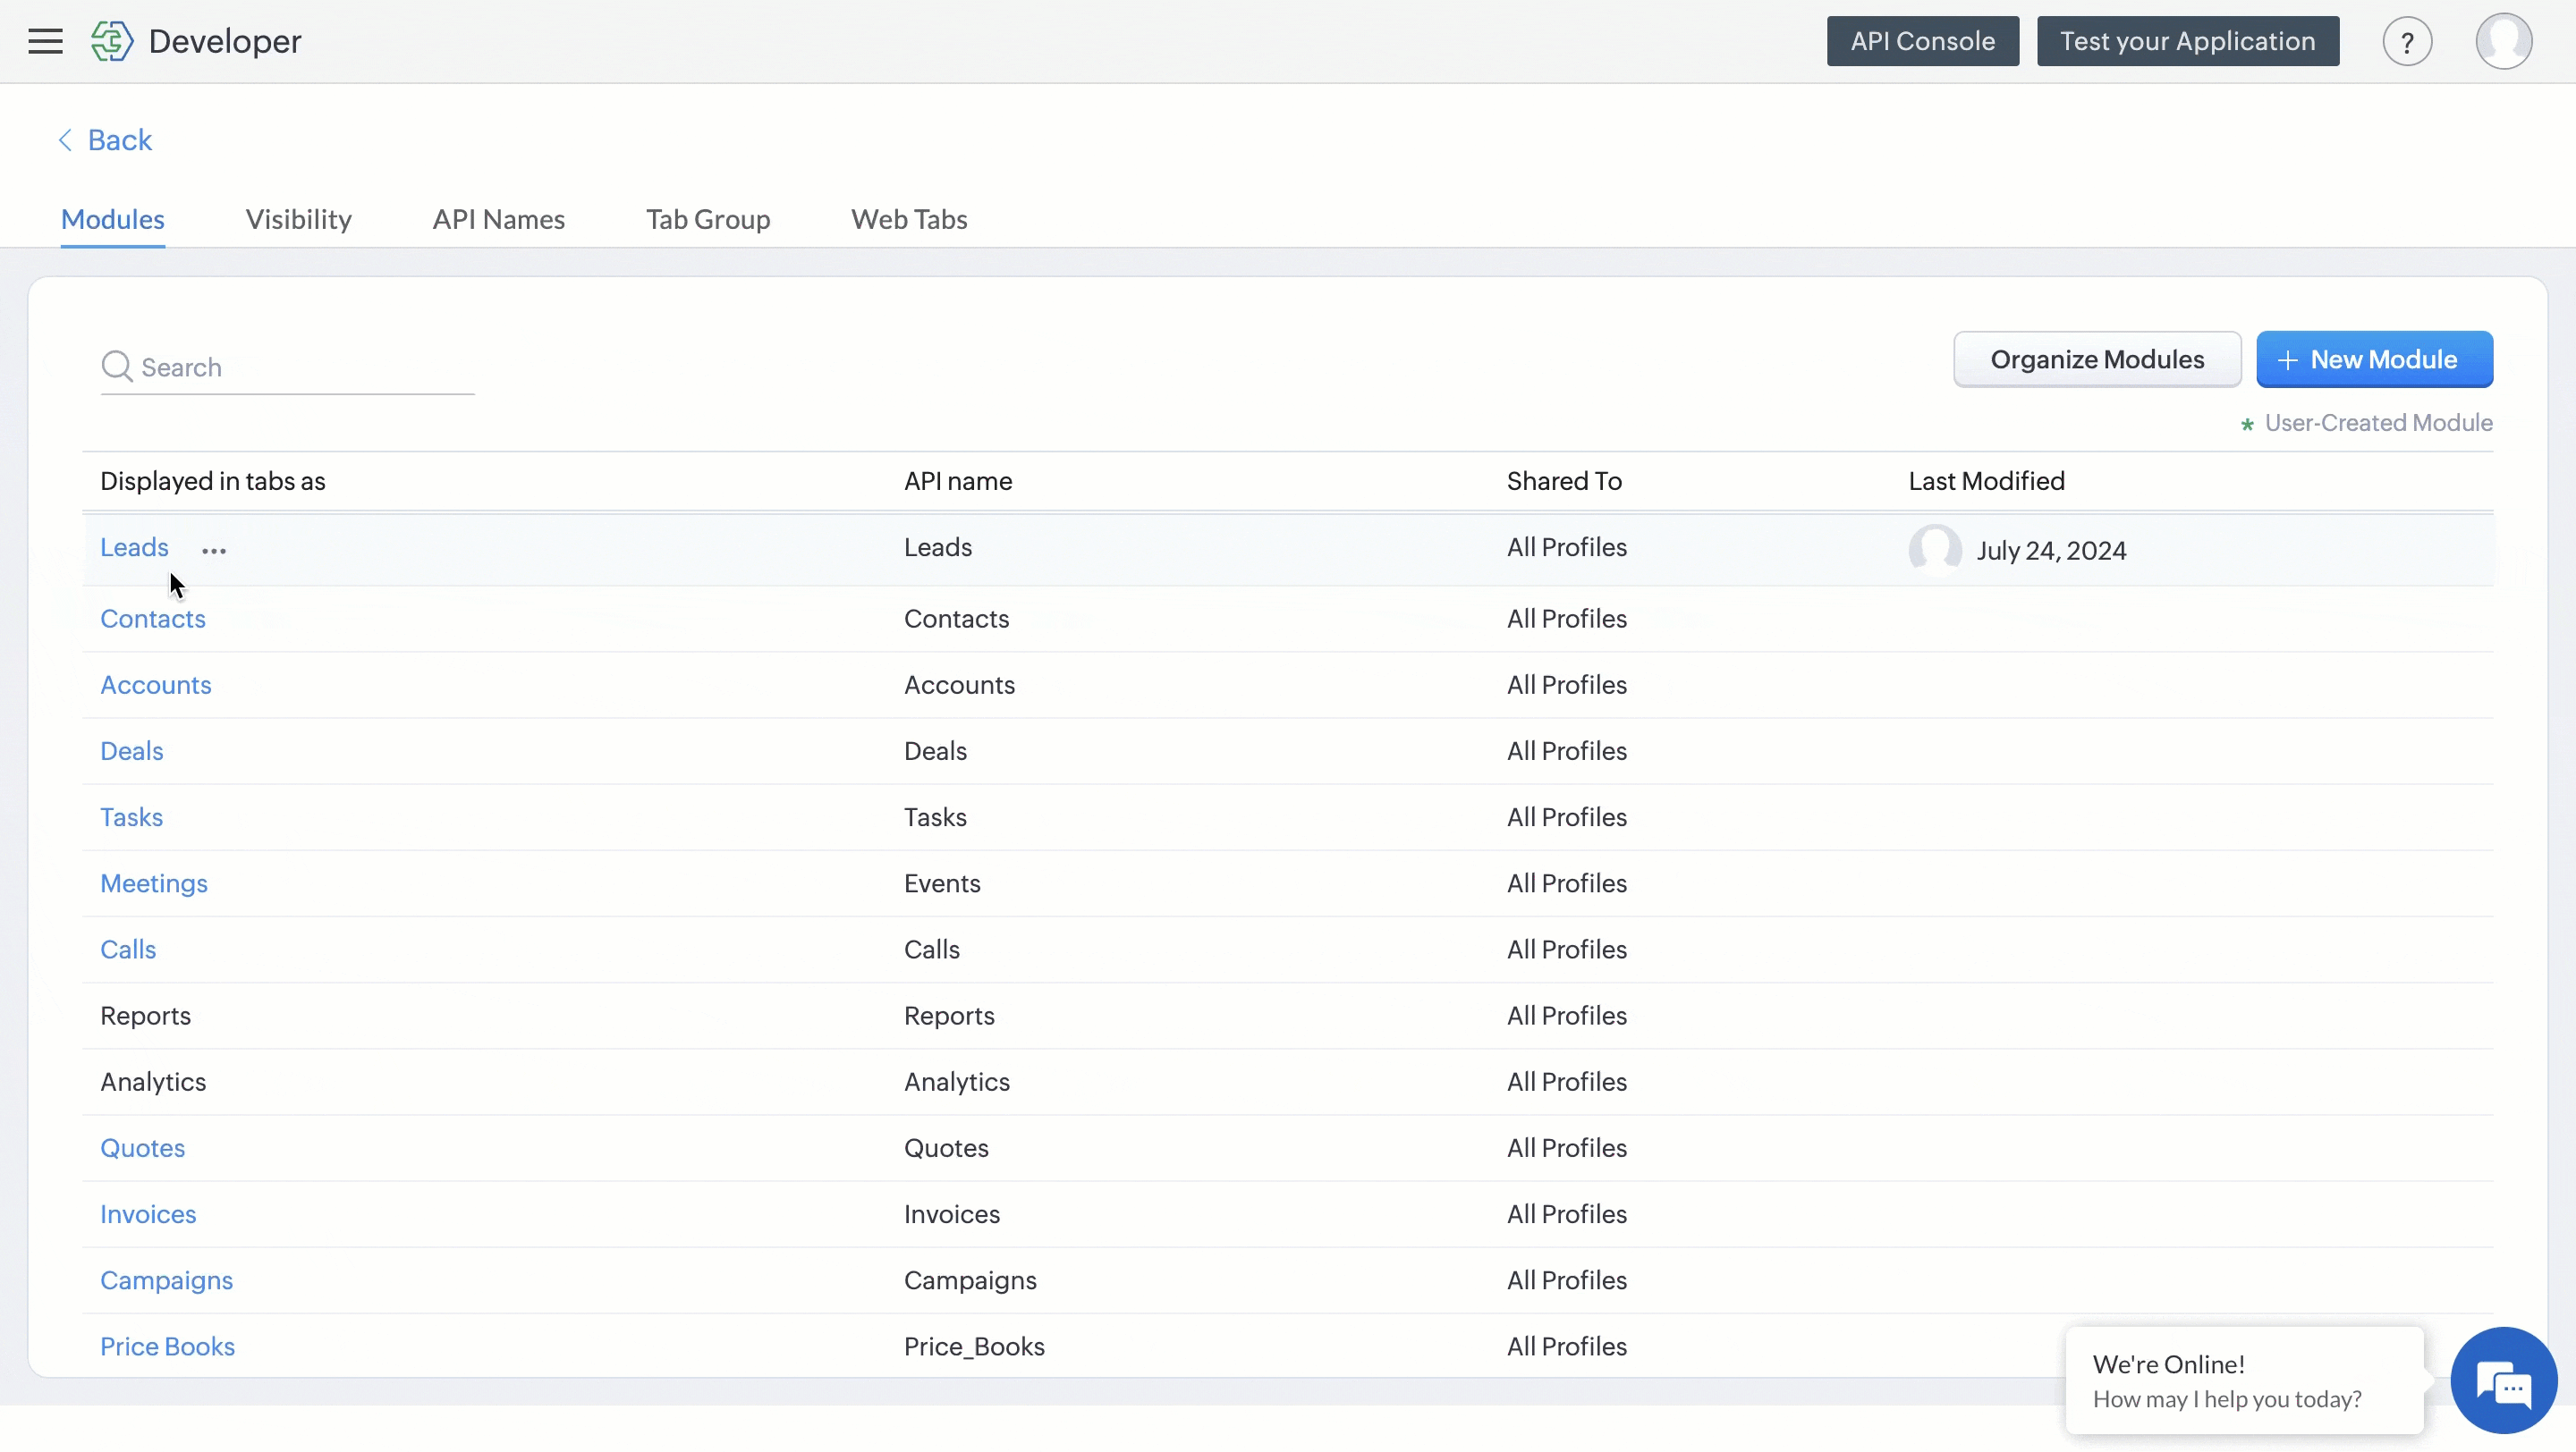Focus the module Search field
The image size is (2576, 1452).
pos(300,367)
